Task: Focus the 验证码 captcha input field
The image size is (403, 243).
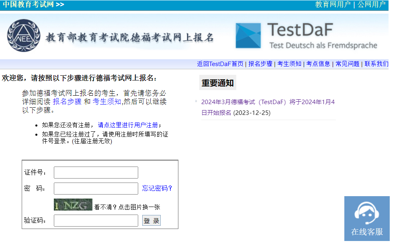Action: (96, 221)
